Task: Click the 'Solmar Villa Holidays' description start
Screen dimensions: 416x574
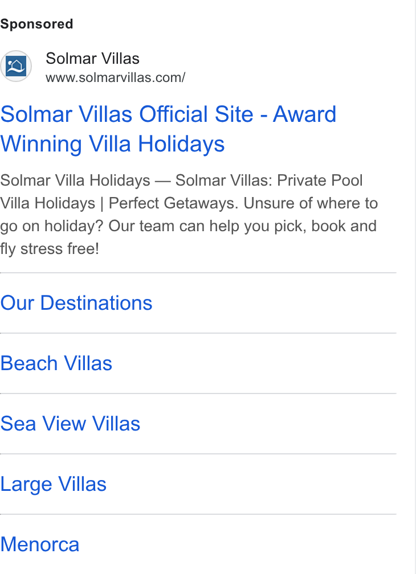Action: [x=75, y=181]
